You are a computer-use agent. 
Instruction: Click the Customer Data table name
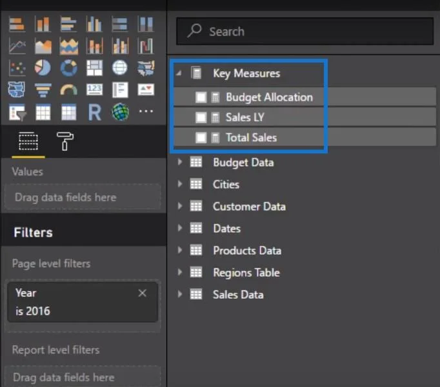click(249, 206)
